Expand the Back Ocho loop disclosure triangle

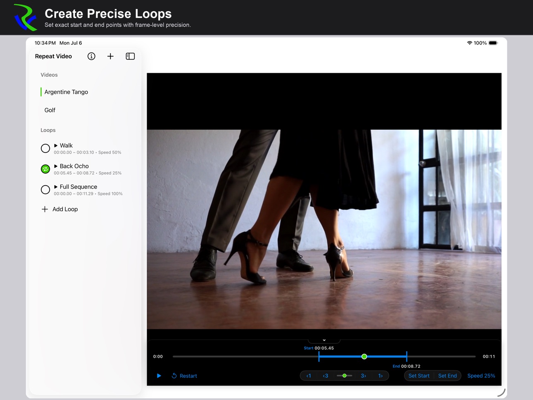point(56,166)
